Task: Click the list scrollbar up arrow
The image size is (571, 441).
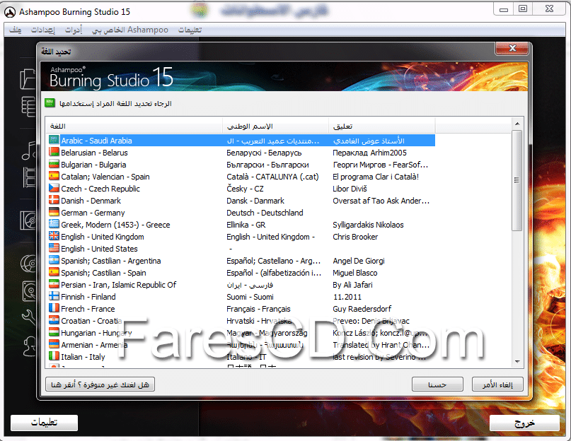Action: click(x=517, y=124)
